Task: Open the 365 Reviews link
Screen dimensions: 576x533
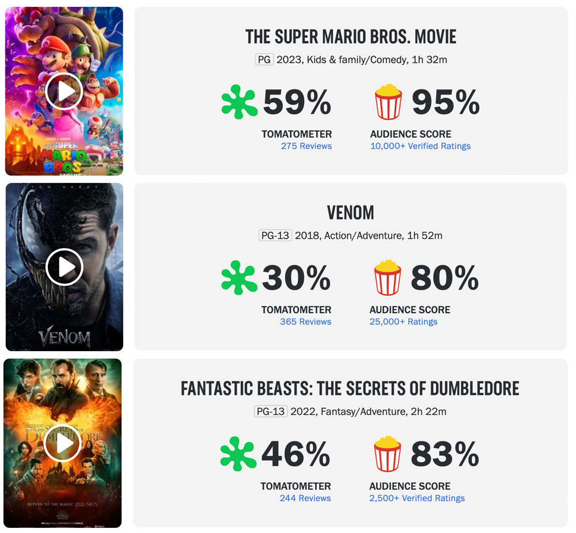Action: 306,322
